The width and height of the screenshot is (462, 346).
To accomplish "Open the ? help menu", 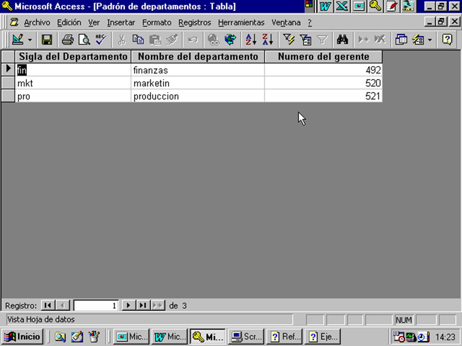I will tap(309, 23).
